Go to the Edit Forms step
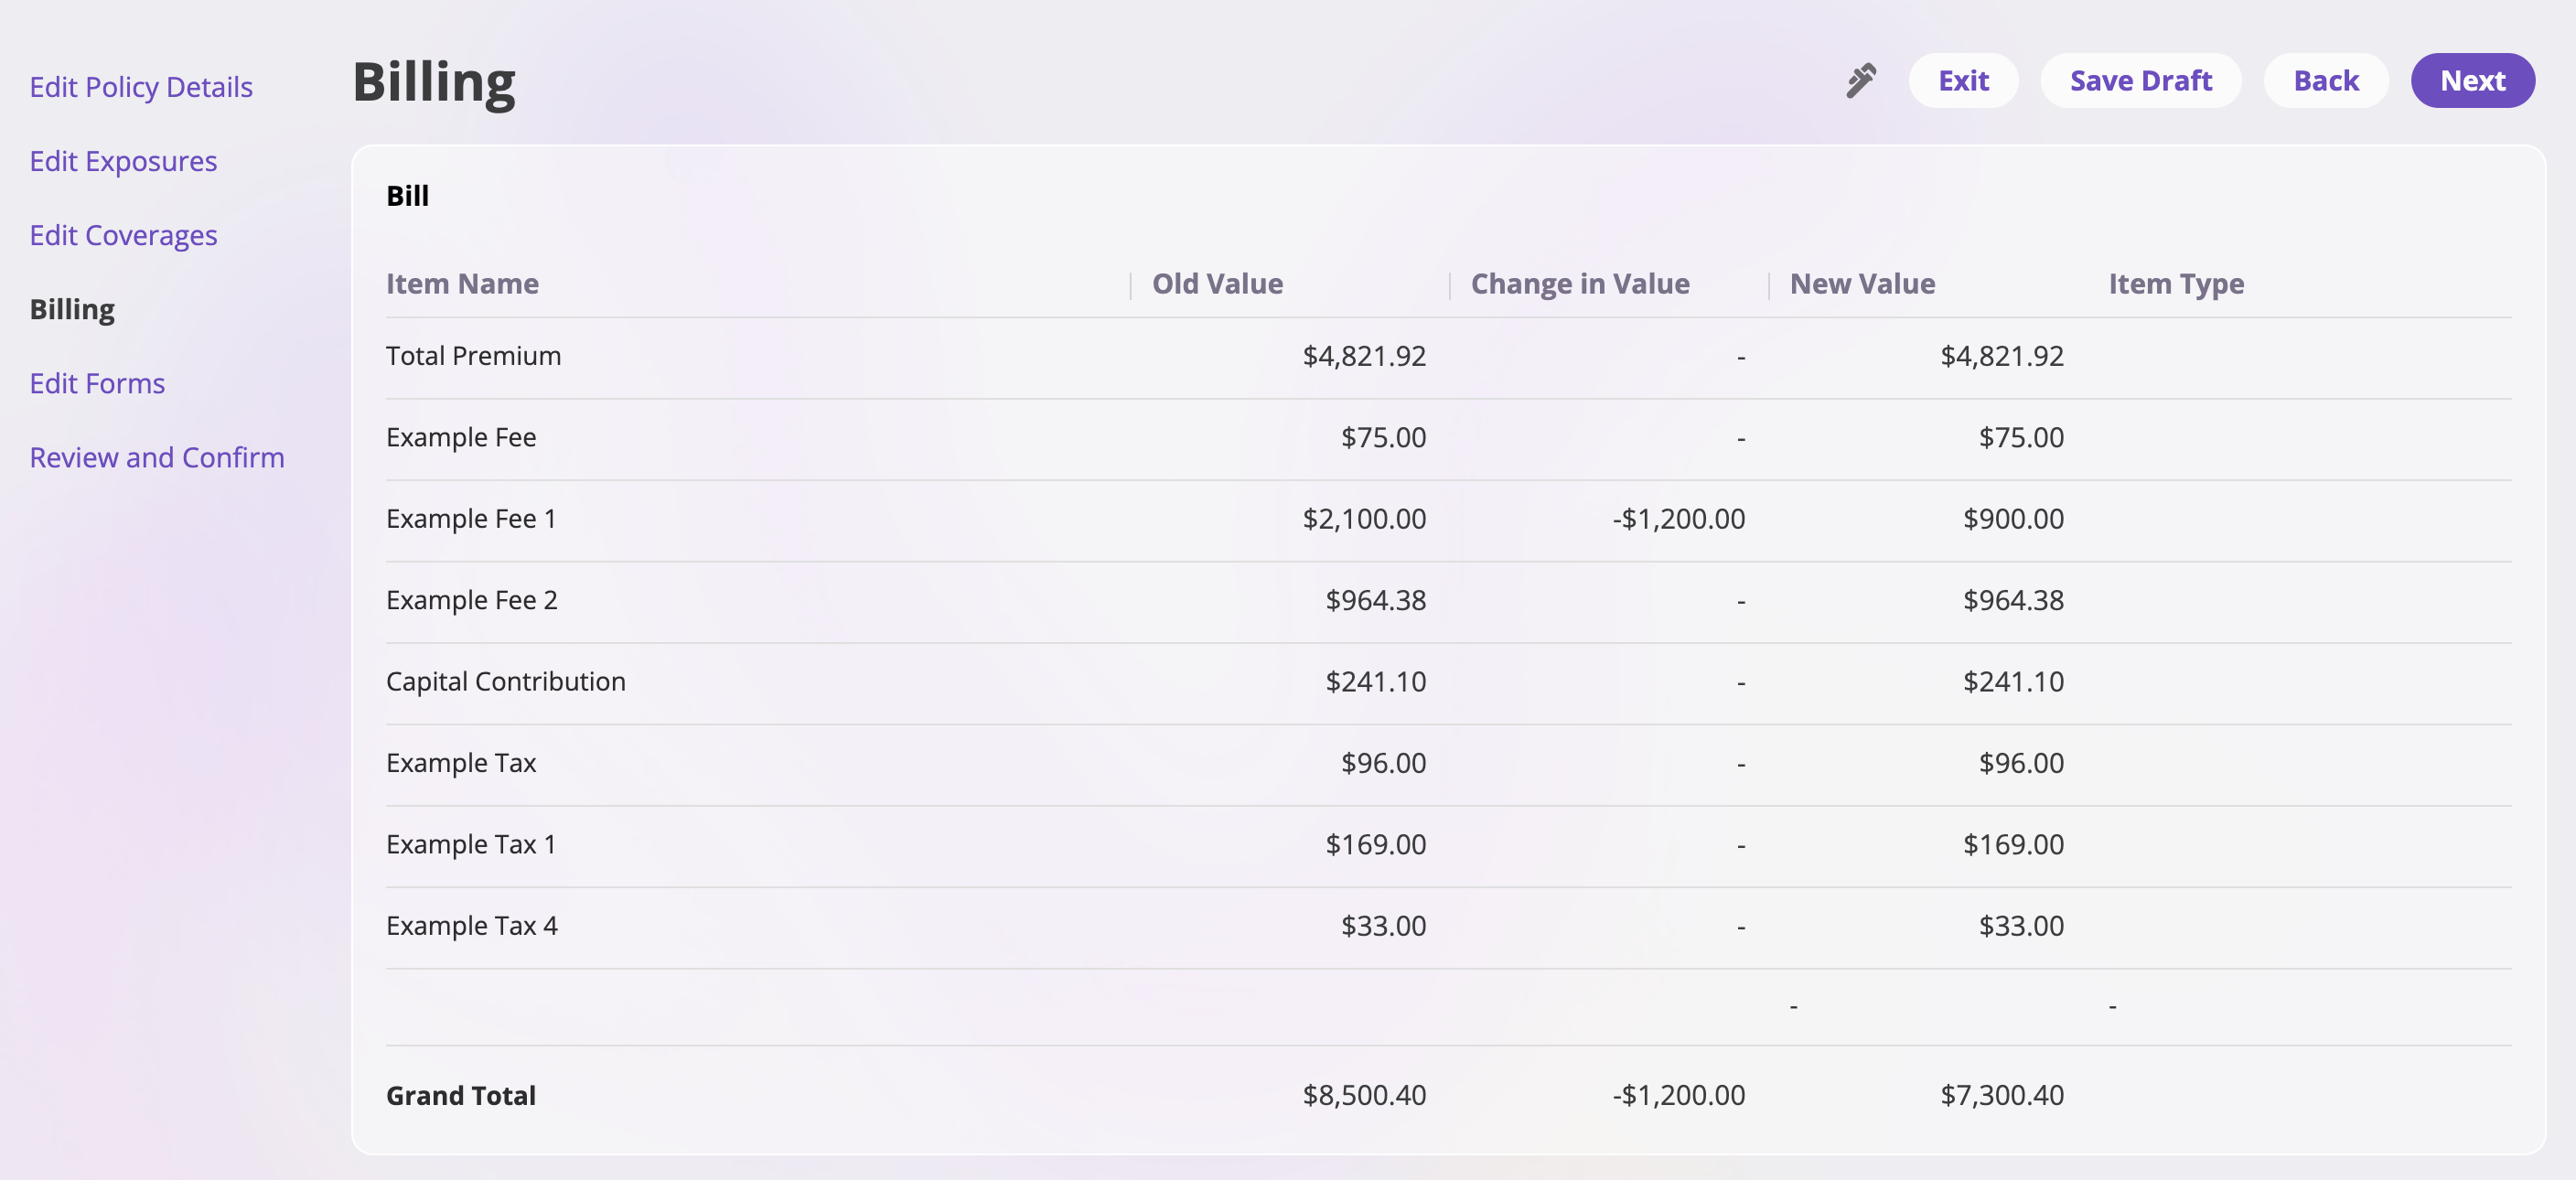 point(97,383)
